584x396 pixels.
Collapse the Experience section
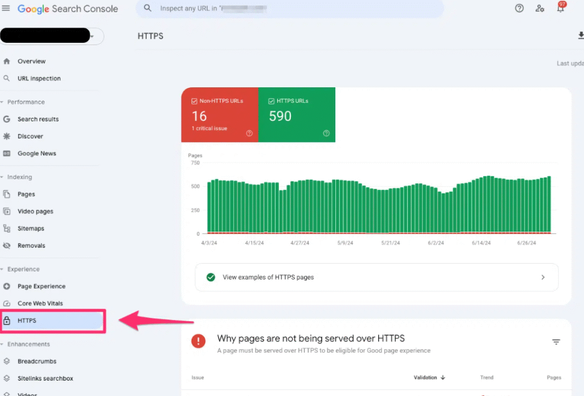pos(2,269)
